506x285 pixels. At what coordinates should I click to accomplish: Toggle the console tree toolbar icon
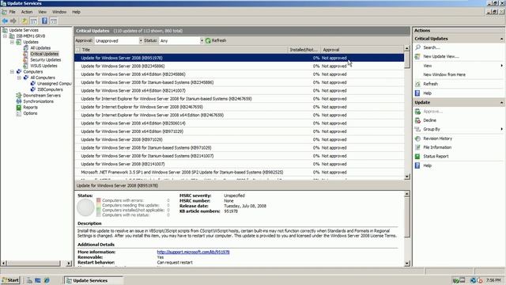(33, 21)
